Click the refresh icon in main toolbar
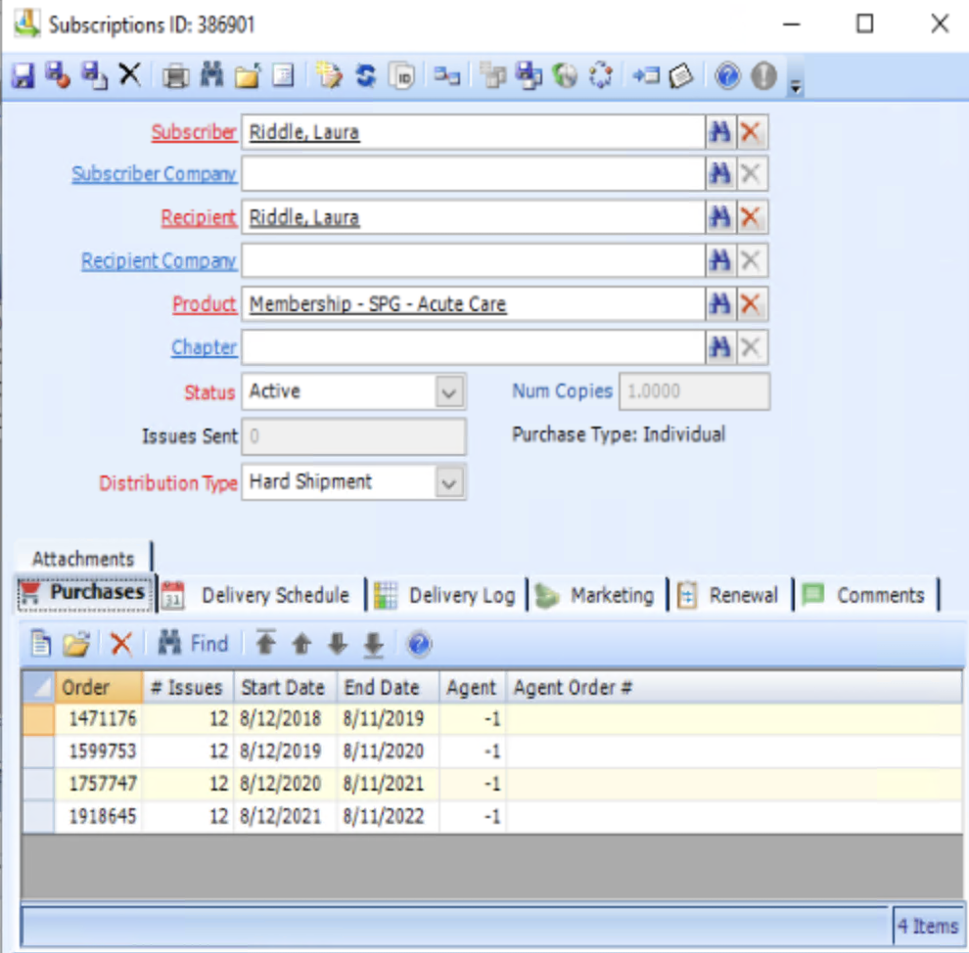Screen dimensions: 969x953 click(x=365, y=75)
